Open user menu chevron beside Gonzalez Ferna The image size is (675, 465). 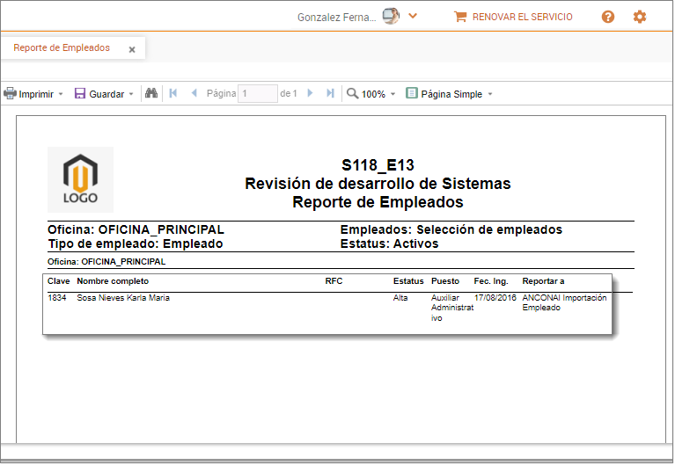click(412, 16)
